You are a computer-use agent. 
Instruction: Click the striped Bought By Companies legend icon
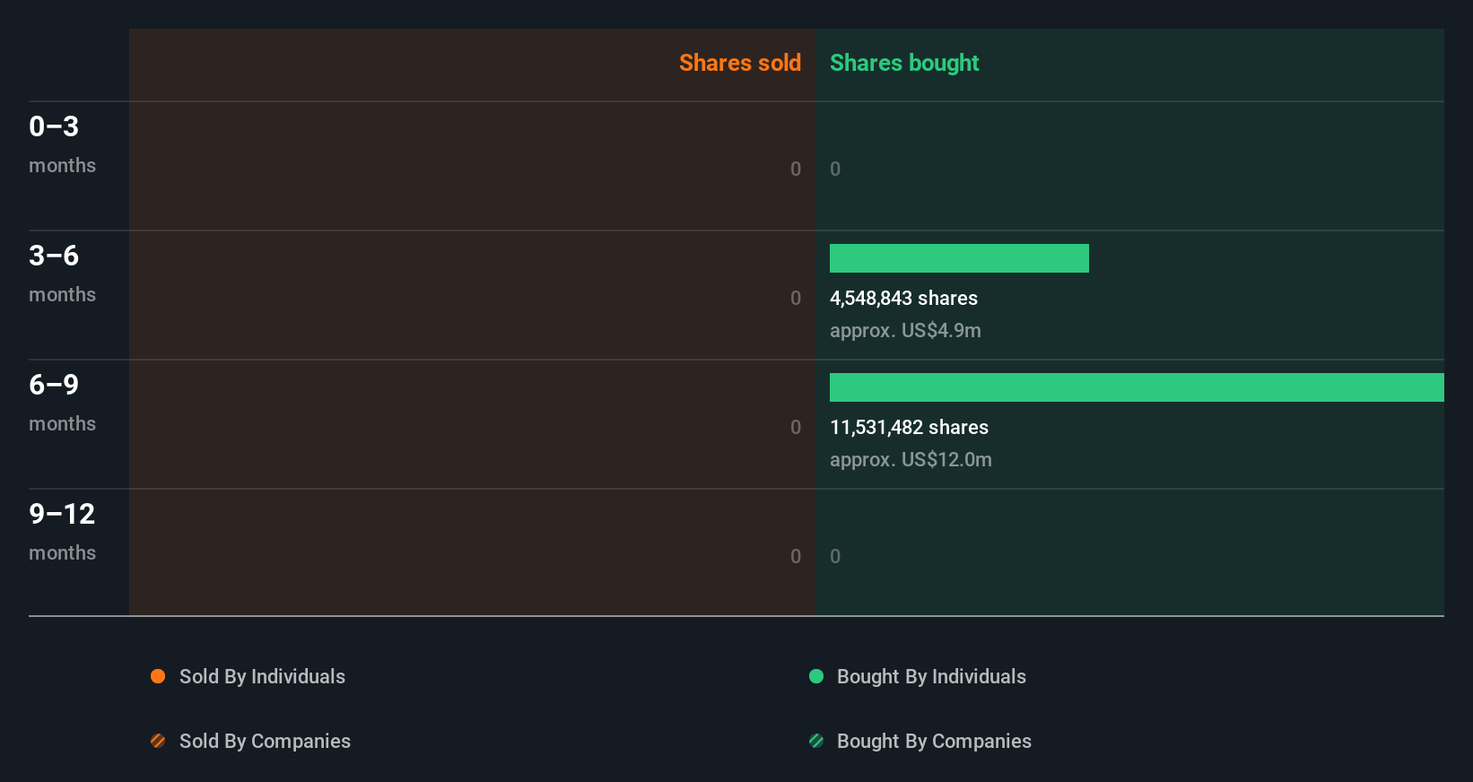click(x=816, y=741)
